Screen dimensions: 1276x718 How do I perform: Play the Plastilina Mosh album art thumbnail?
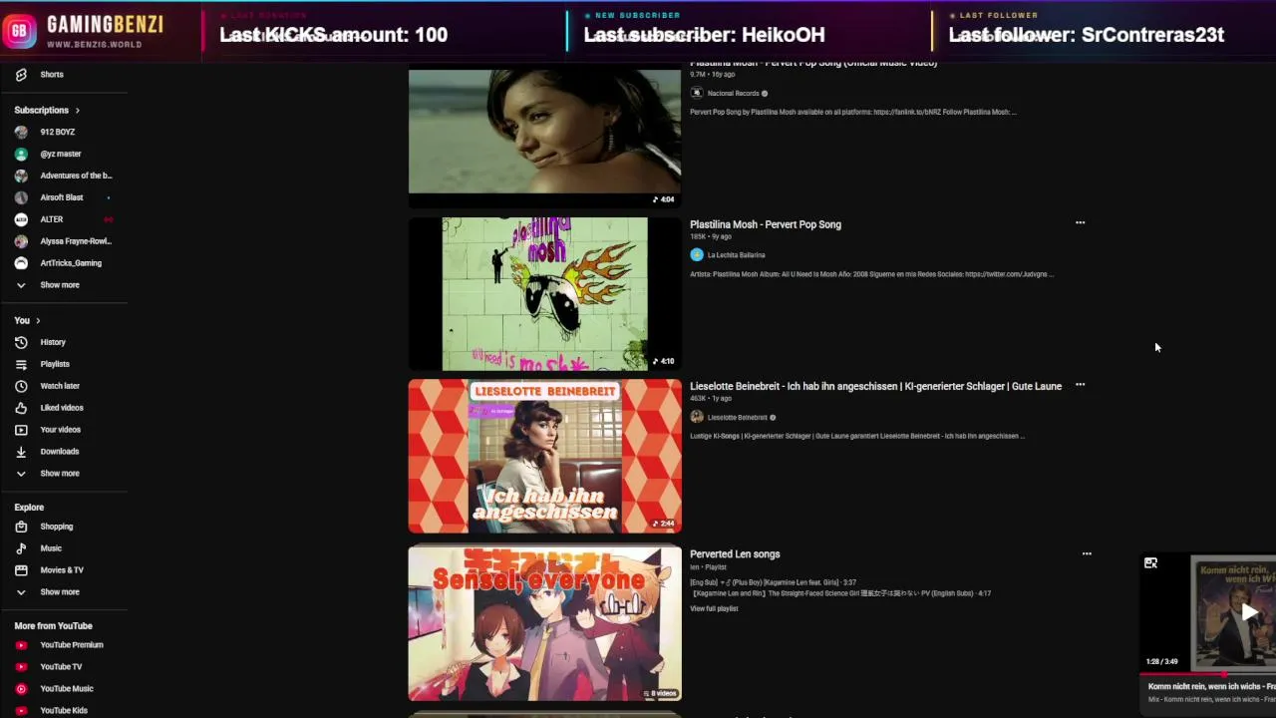[544, 294]
